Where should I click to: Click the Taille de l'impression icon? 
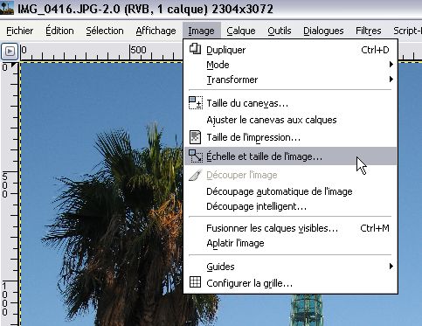click(x=195, y=137)
